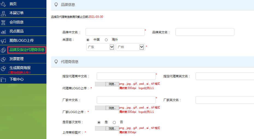Click the folder icon beside 下载中心

tap(4, 79)
